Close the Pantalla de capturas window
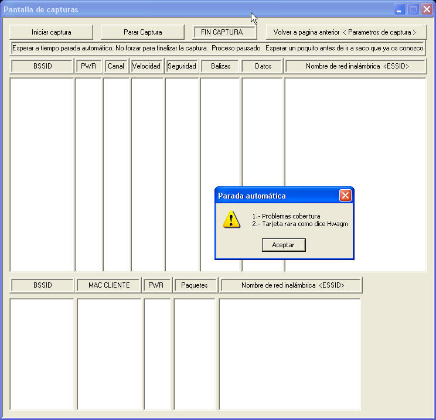The image size is (436, 420). click(427, 9)
